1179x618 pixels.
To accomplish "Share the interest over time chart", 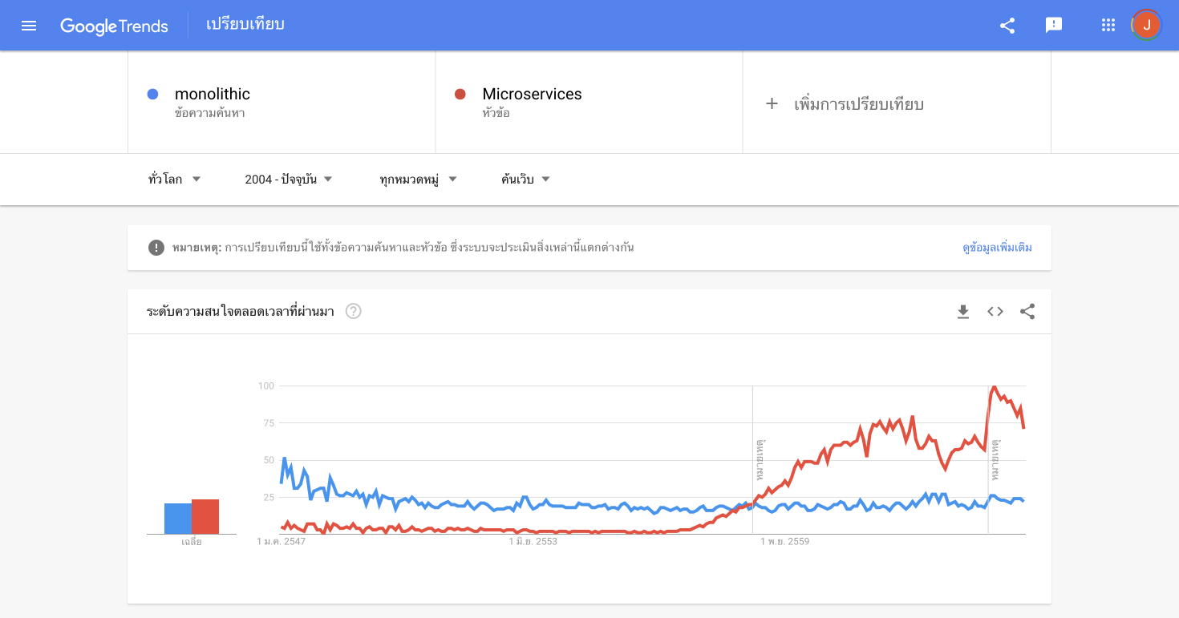I will (x=1027, y=312).
